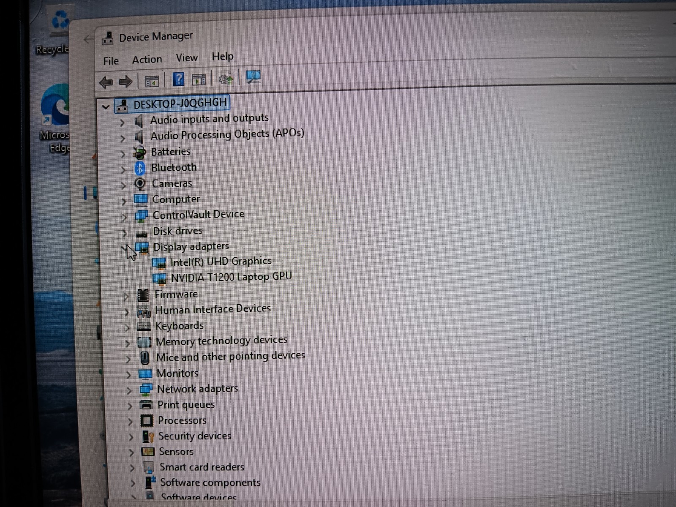676x507 pixels.
Task: Expand the ControlVault Device category
Action: (x=124, y=218)
